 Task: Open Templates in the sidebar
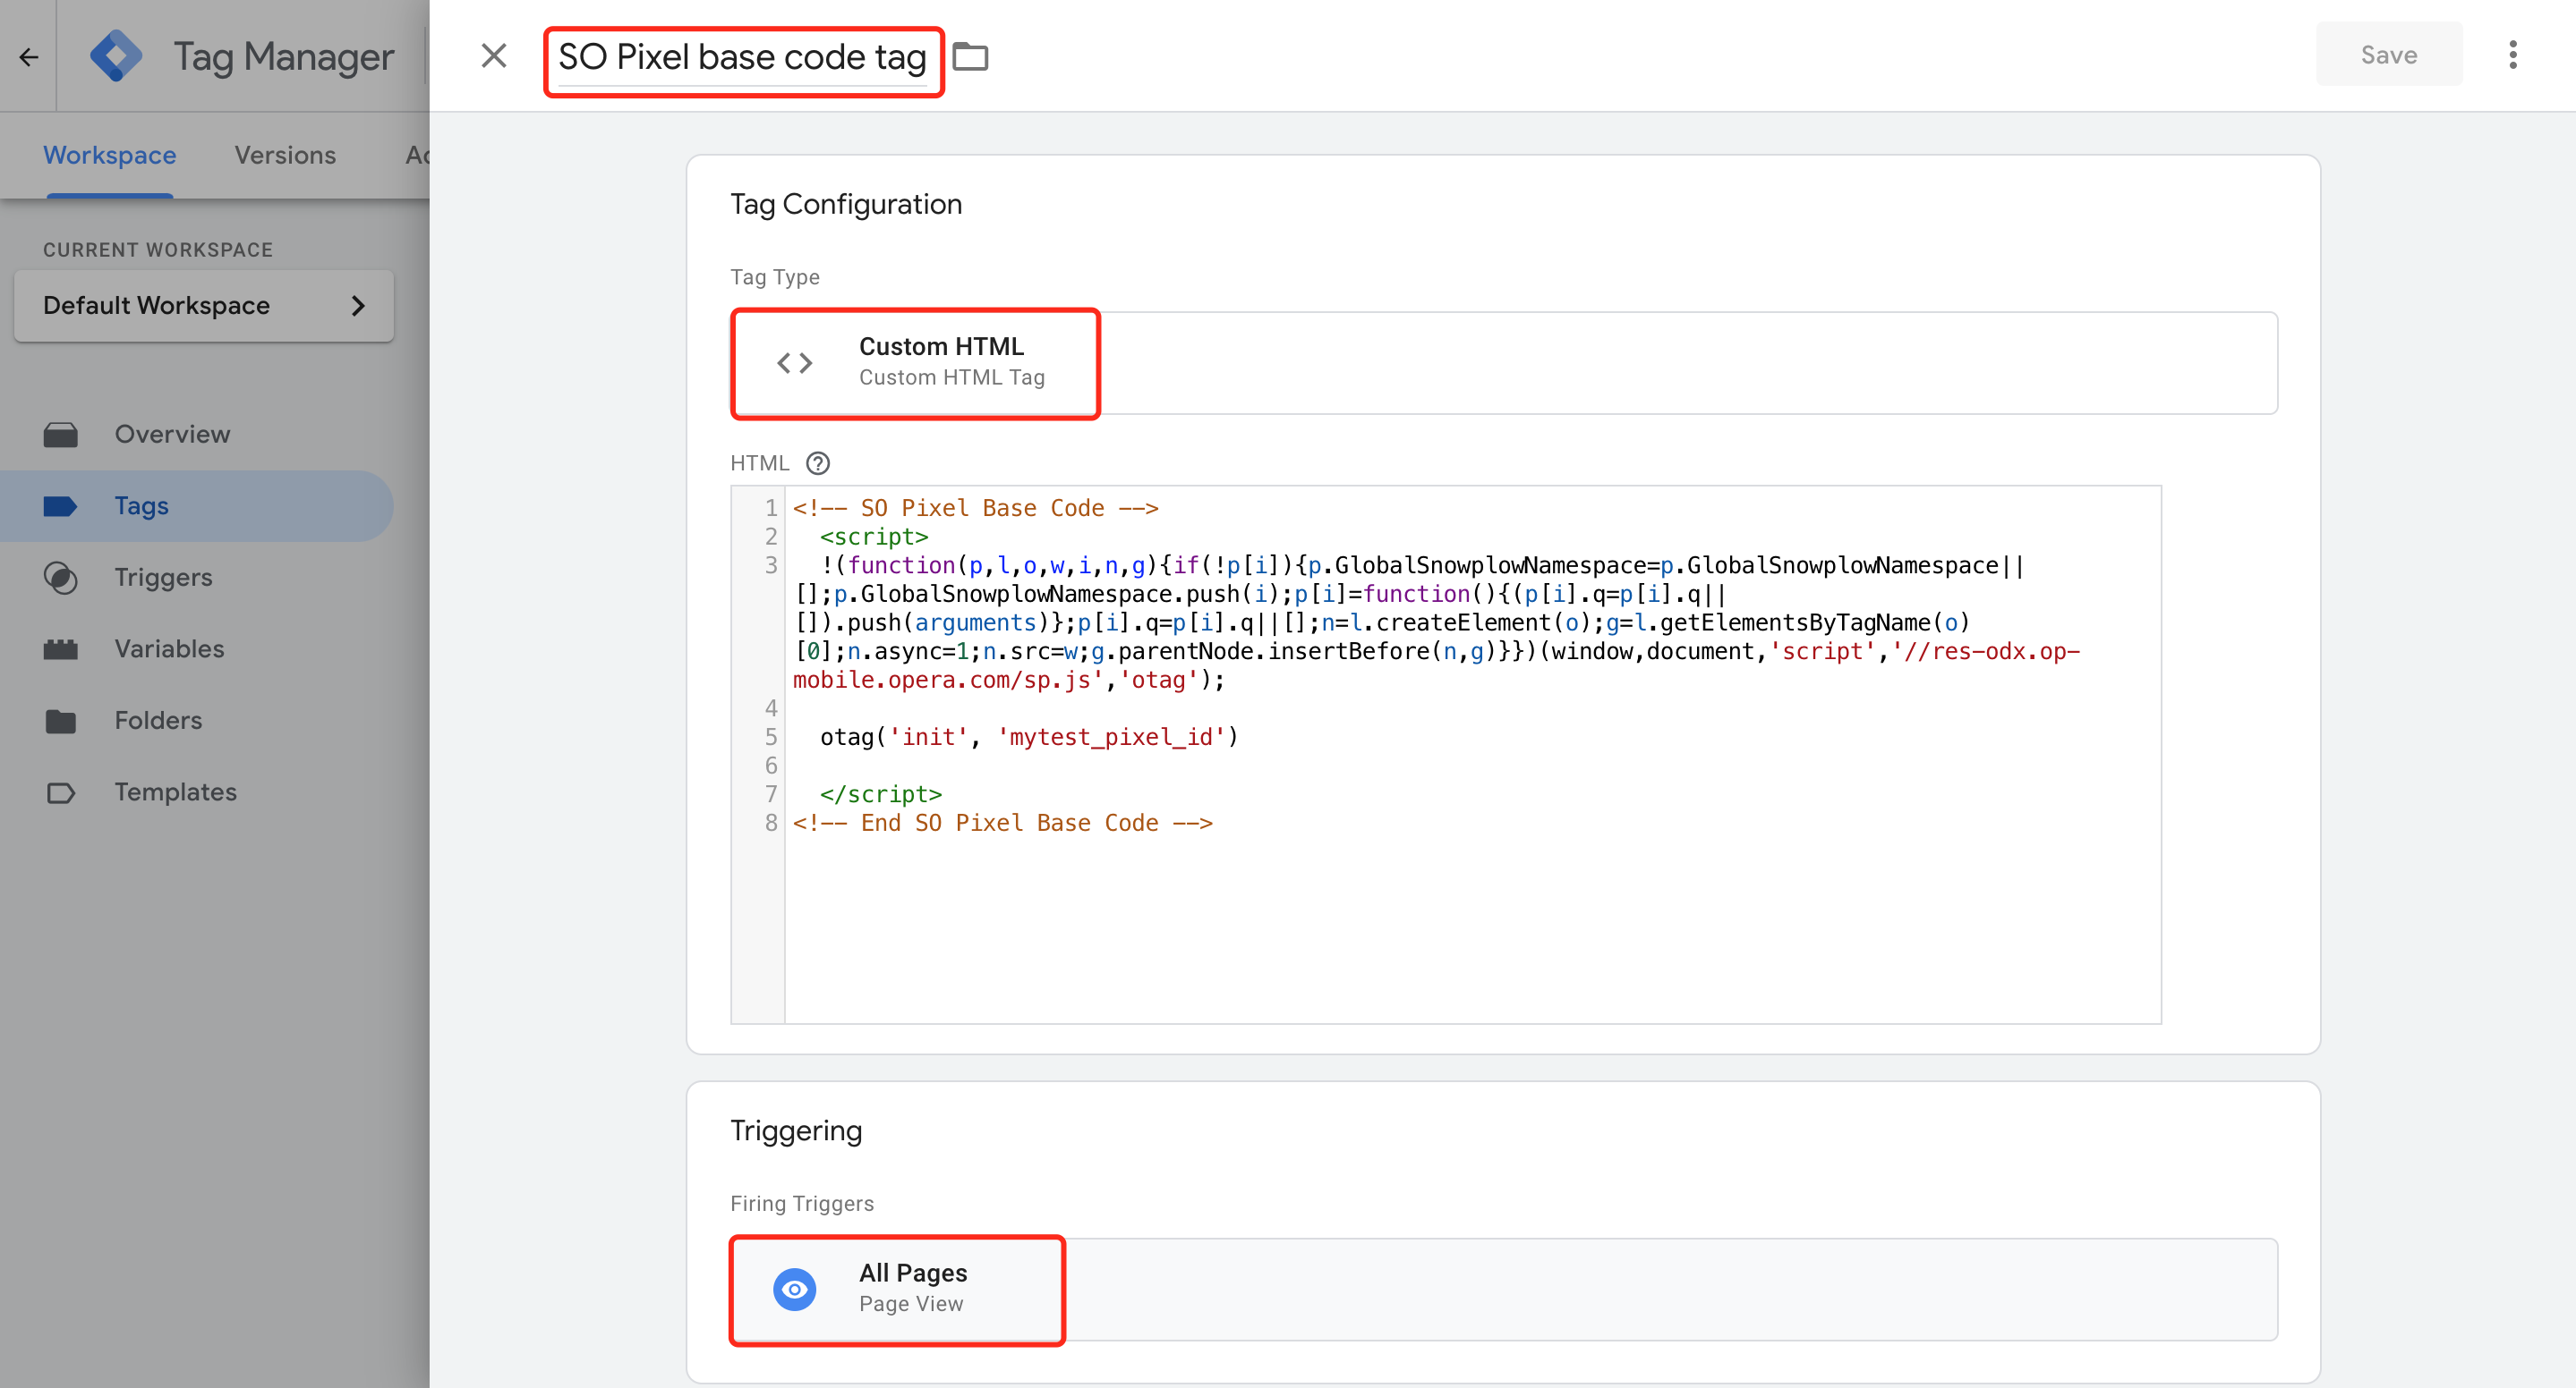[x=175, y=792]
